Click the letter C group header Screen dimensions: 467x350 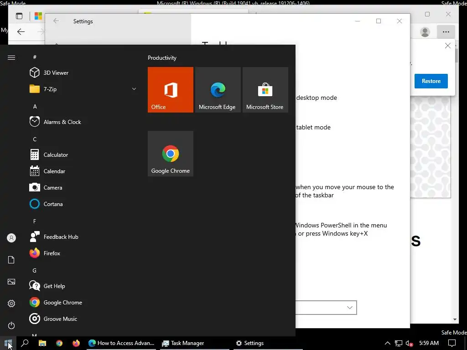(35, 139)
